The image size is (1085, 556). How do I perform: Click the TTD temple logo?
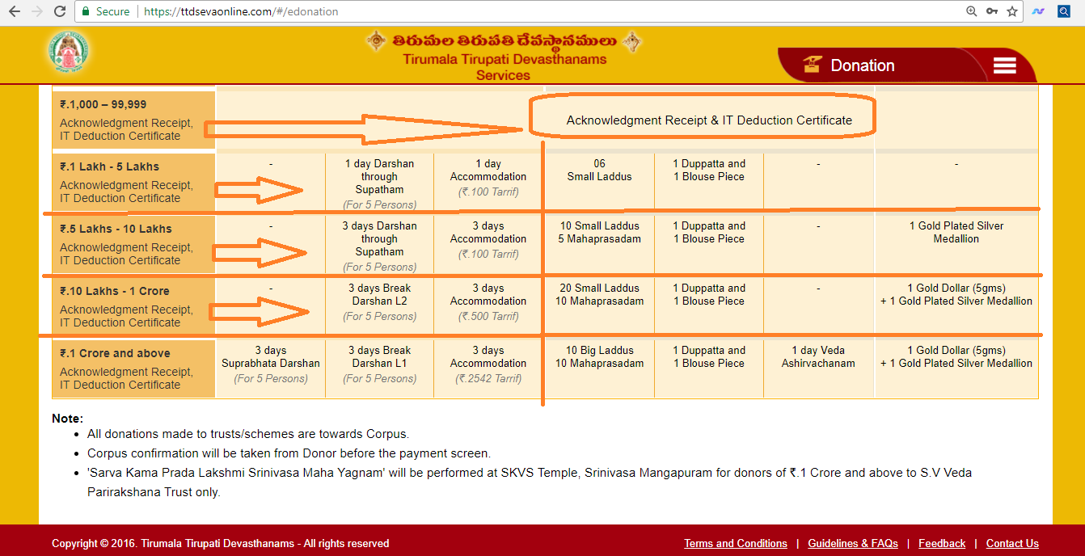[69, 53]
